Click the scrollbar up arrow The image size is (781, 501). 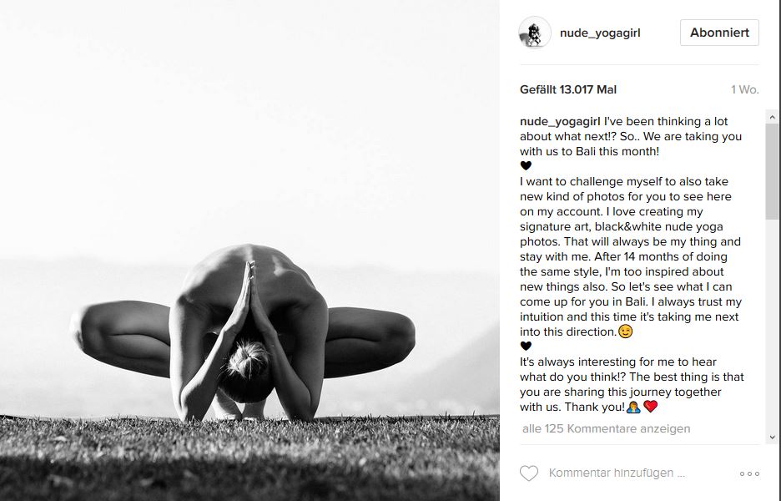click(x=773, y=117)
